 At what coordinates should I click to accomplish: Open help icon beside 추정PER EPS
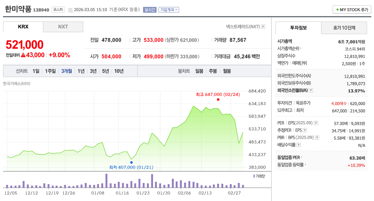305,130
